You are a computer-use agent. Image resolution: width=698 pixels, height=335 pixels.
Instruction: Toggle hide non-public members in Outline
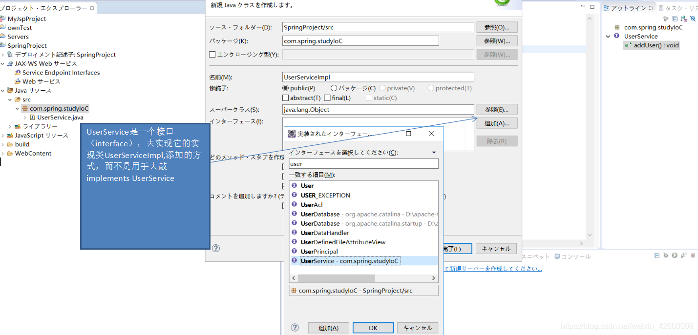693,19
